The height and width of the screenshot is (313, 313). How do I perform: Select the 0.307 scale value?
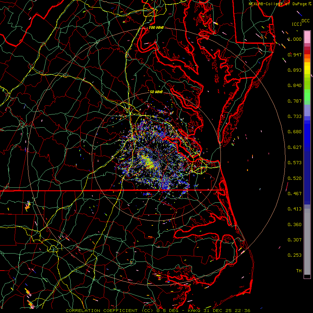(x=295, y=240)
